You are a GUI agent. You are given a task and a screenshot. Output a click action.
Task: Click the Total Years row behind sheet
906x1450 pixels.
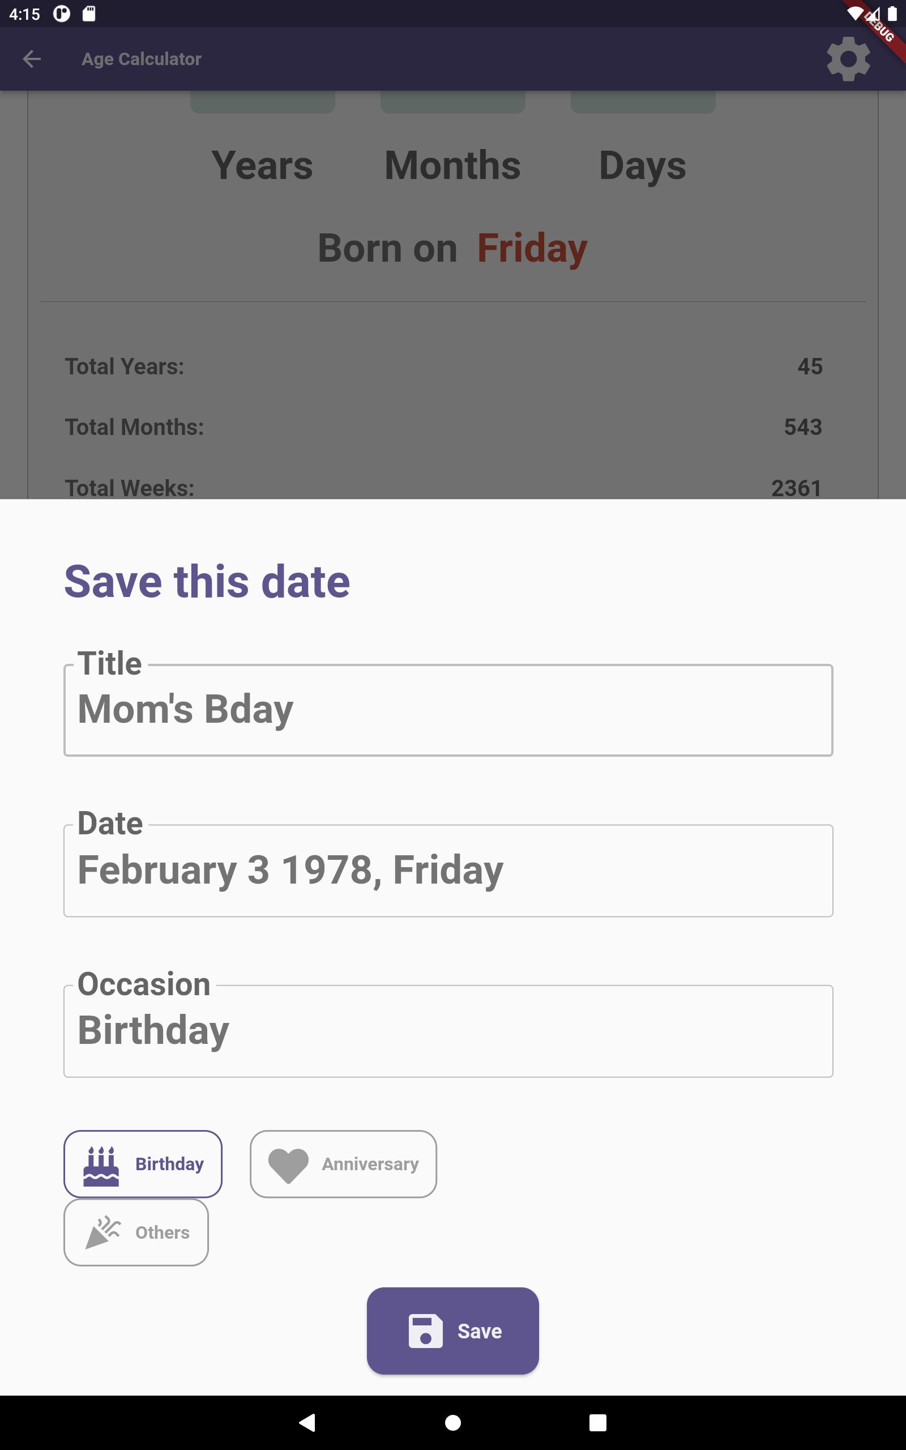pyautogui.click(x=443, y=366)
